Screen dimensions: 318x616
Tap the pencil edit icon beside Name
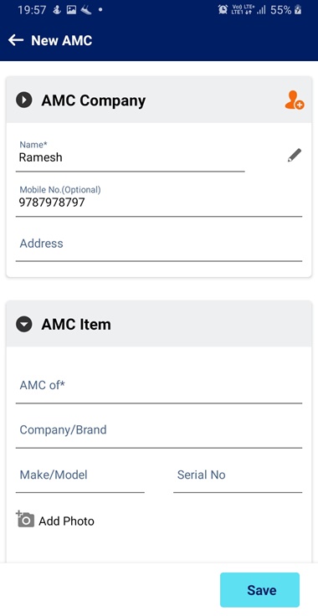click(294, 156)
